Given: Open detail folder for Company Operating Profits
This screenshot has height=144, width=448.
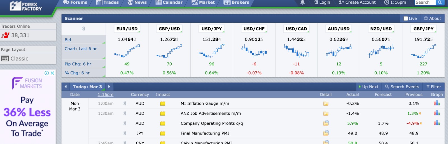Looking at the screenshot, I should click(x=326, y=123).
